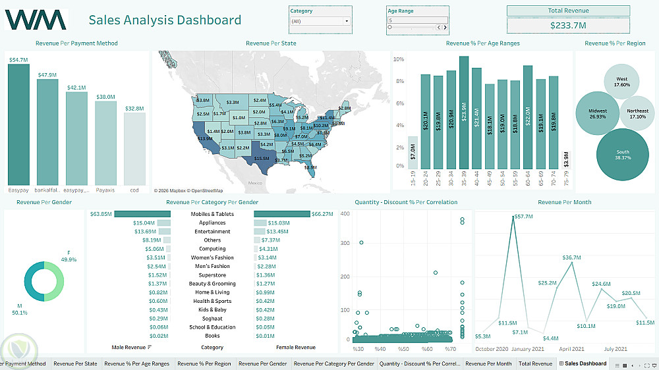
Task: Click the April 2021 axis label
Action: (x=571, y=349)
